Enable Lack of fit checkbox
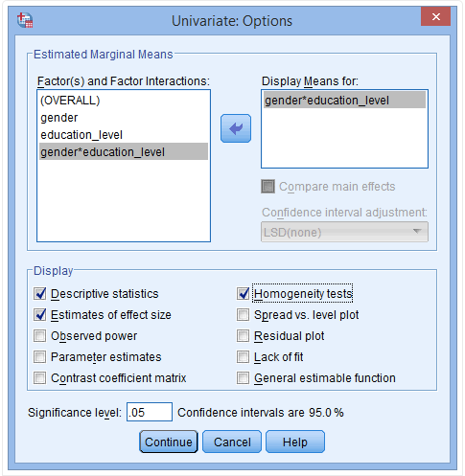 pyautogui.click(x=244, y=357)
